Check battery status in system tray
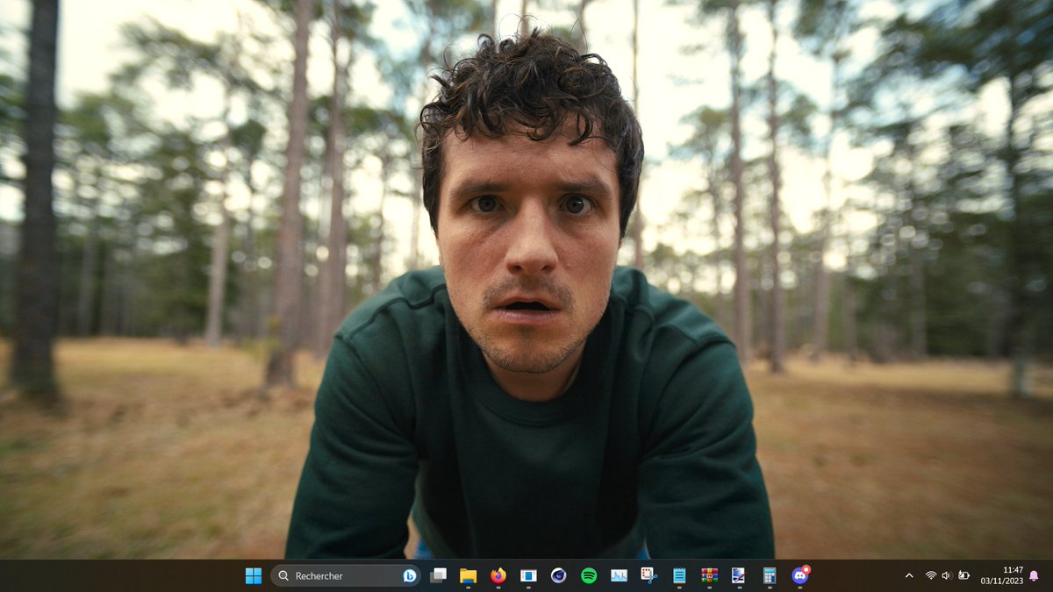1053x592 pixels. click(x=963, y=575)
